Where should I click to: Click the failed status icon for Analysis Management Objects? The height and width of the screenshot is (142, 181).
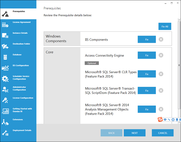161,109
